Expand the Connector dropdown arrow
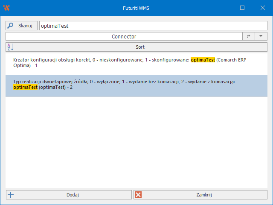 click(x=261, y=37)
